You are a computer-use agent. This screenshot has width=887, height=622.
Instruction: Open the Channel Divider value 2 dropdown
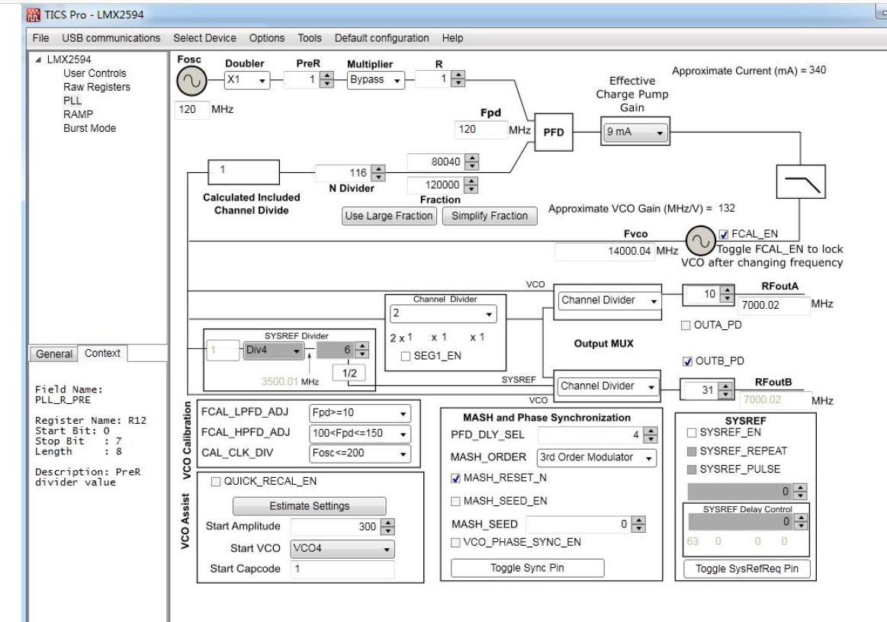point(443,313)
